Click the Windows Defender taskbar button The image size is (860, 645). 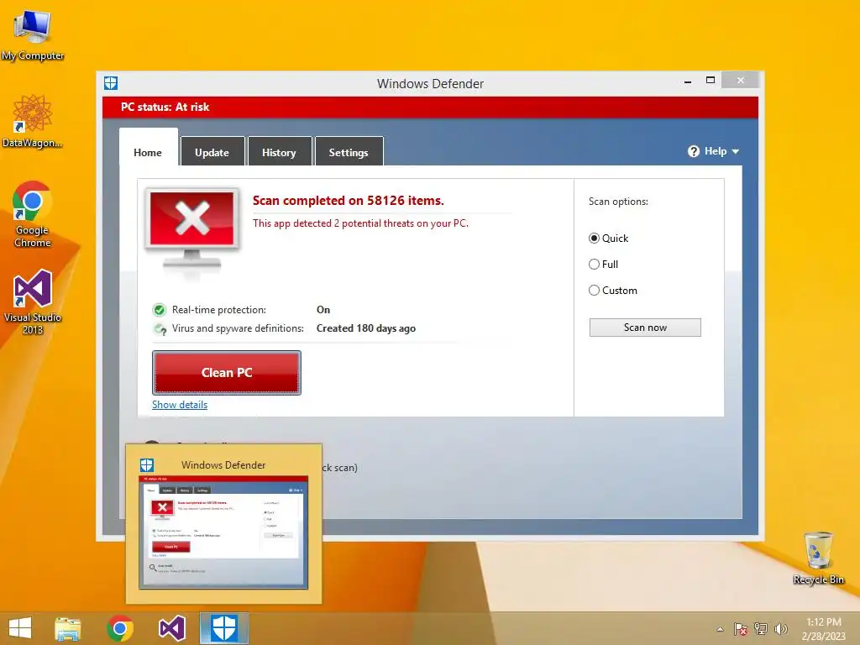click(x=223, y=628)
